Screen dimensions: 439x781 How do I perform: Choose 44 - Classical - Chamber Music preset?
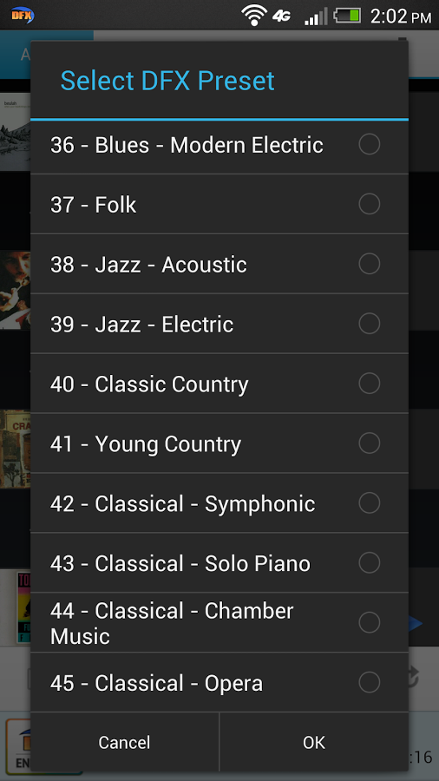tap(219, 622)
